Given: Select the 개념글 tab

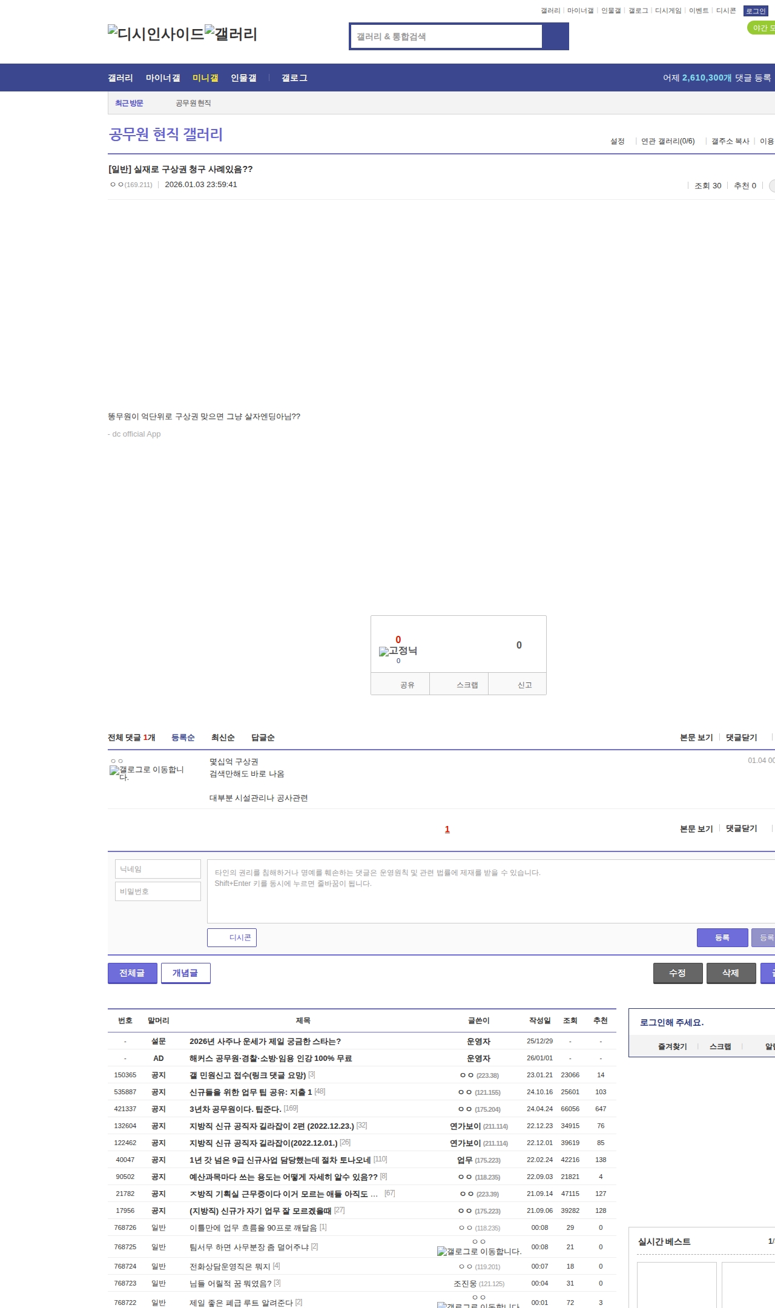Looking at the screenshot, I should click(x=185, y=973).
